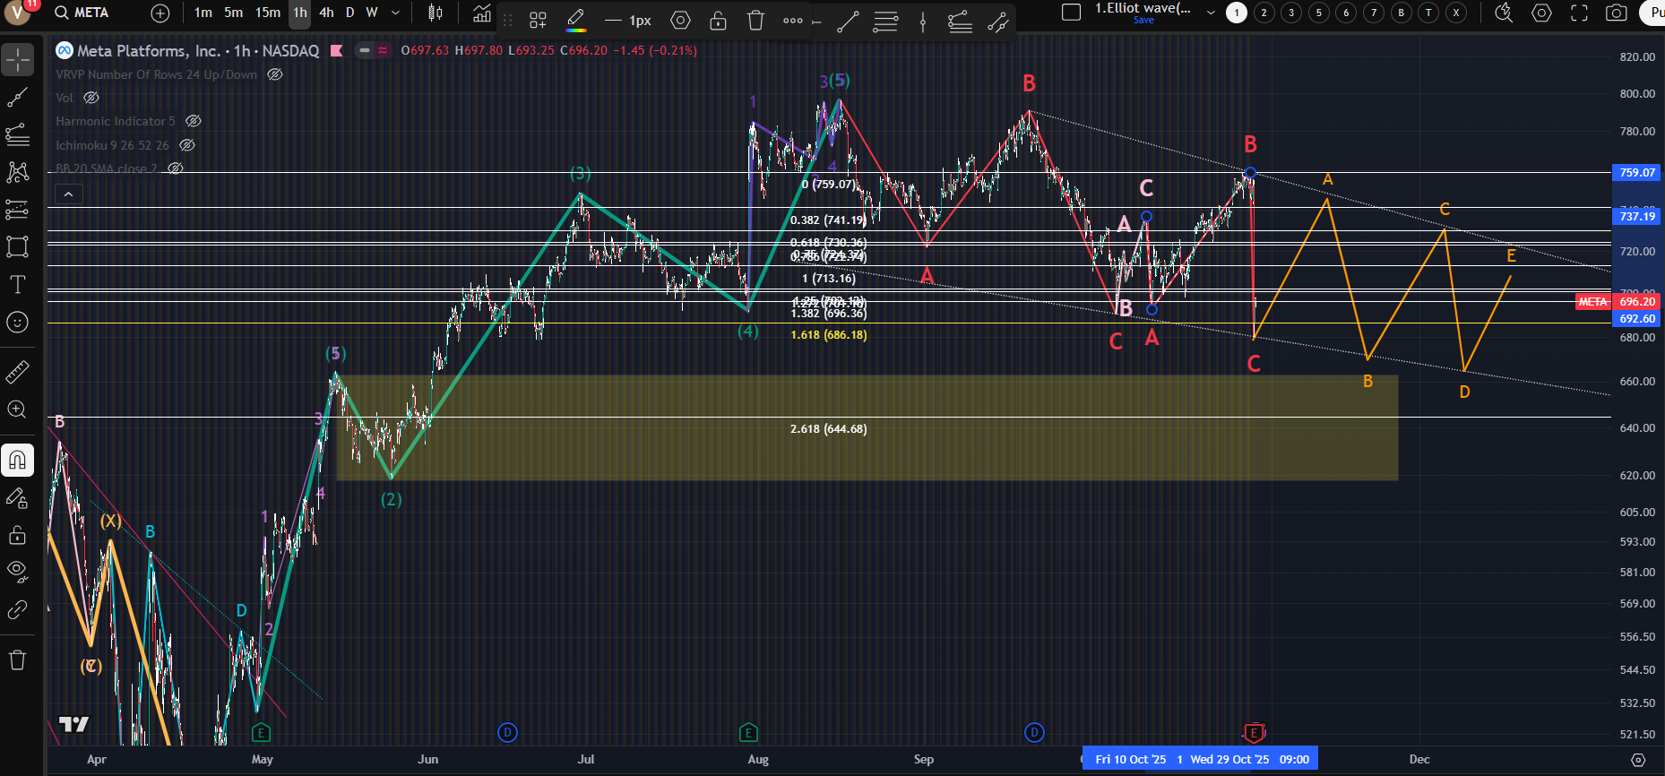This screenshot has width=1665, height=776.
Task: Select the Text tool in left sidebar
Action: [17, 285]
